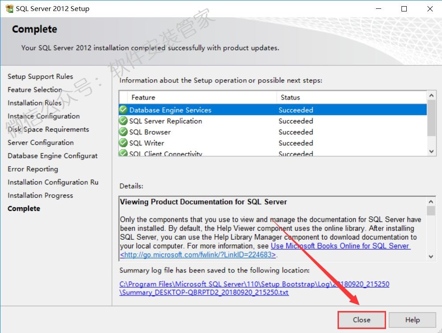Click Succeeded status for SQL Browser
Screen dimensions: 442x333
coord(296,132)
